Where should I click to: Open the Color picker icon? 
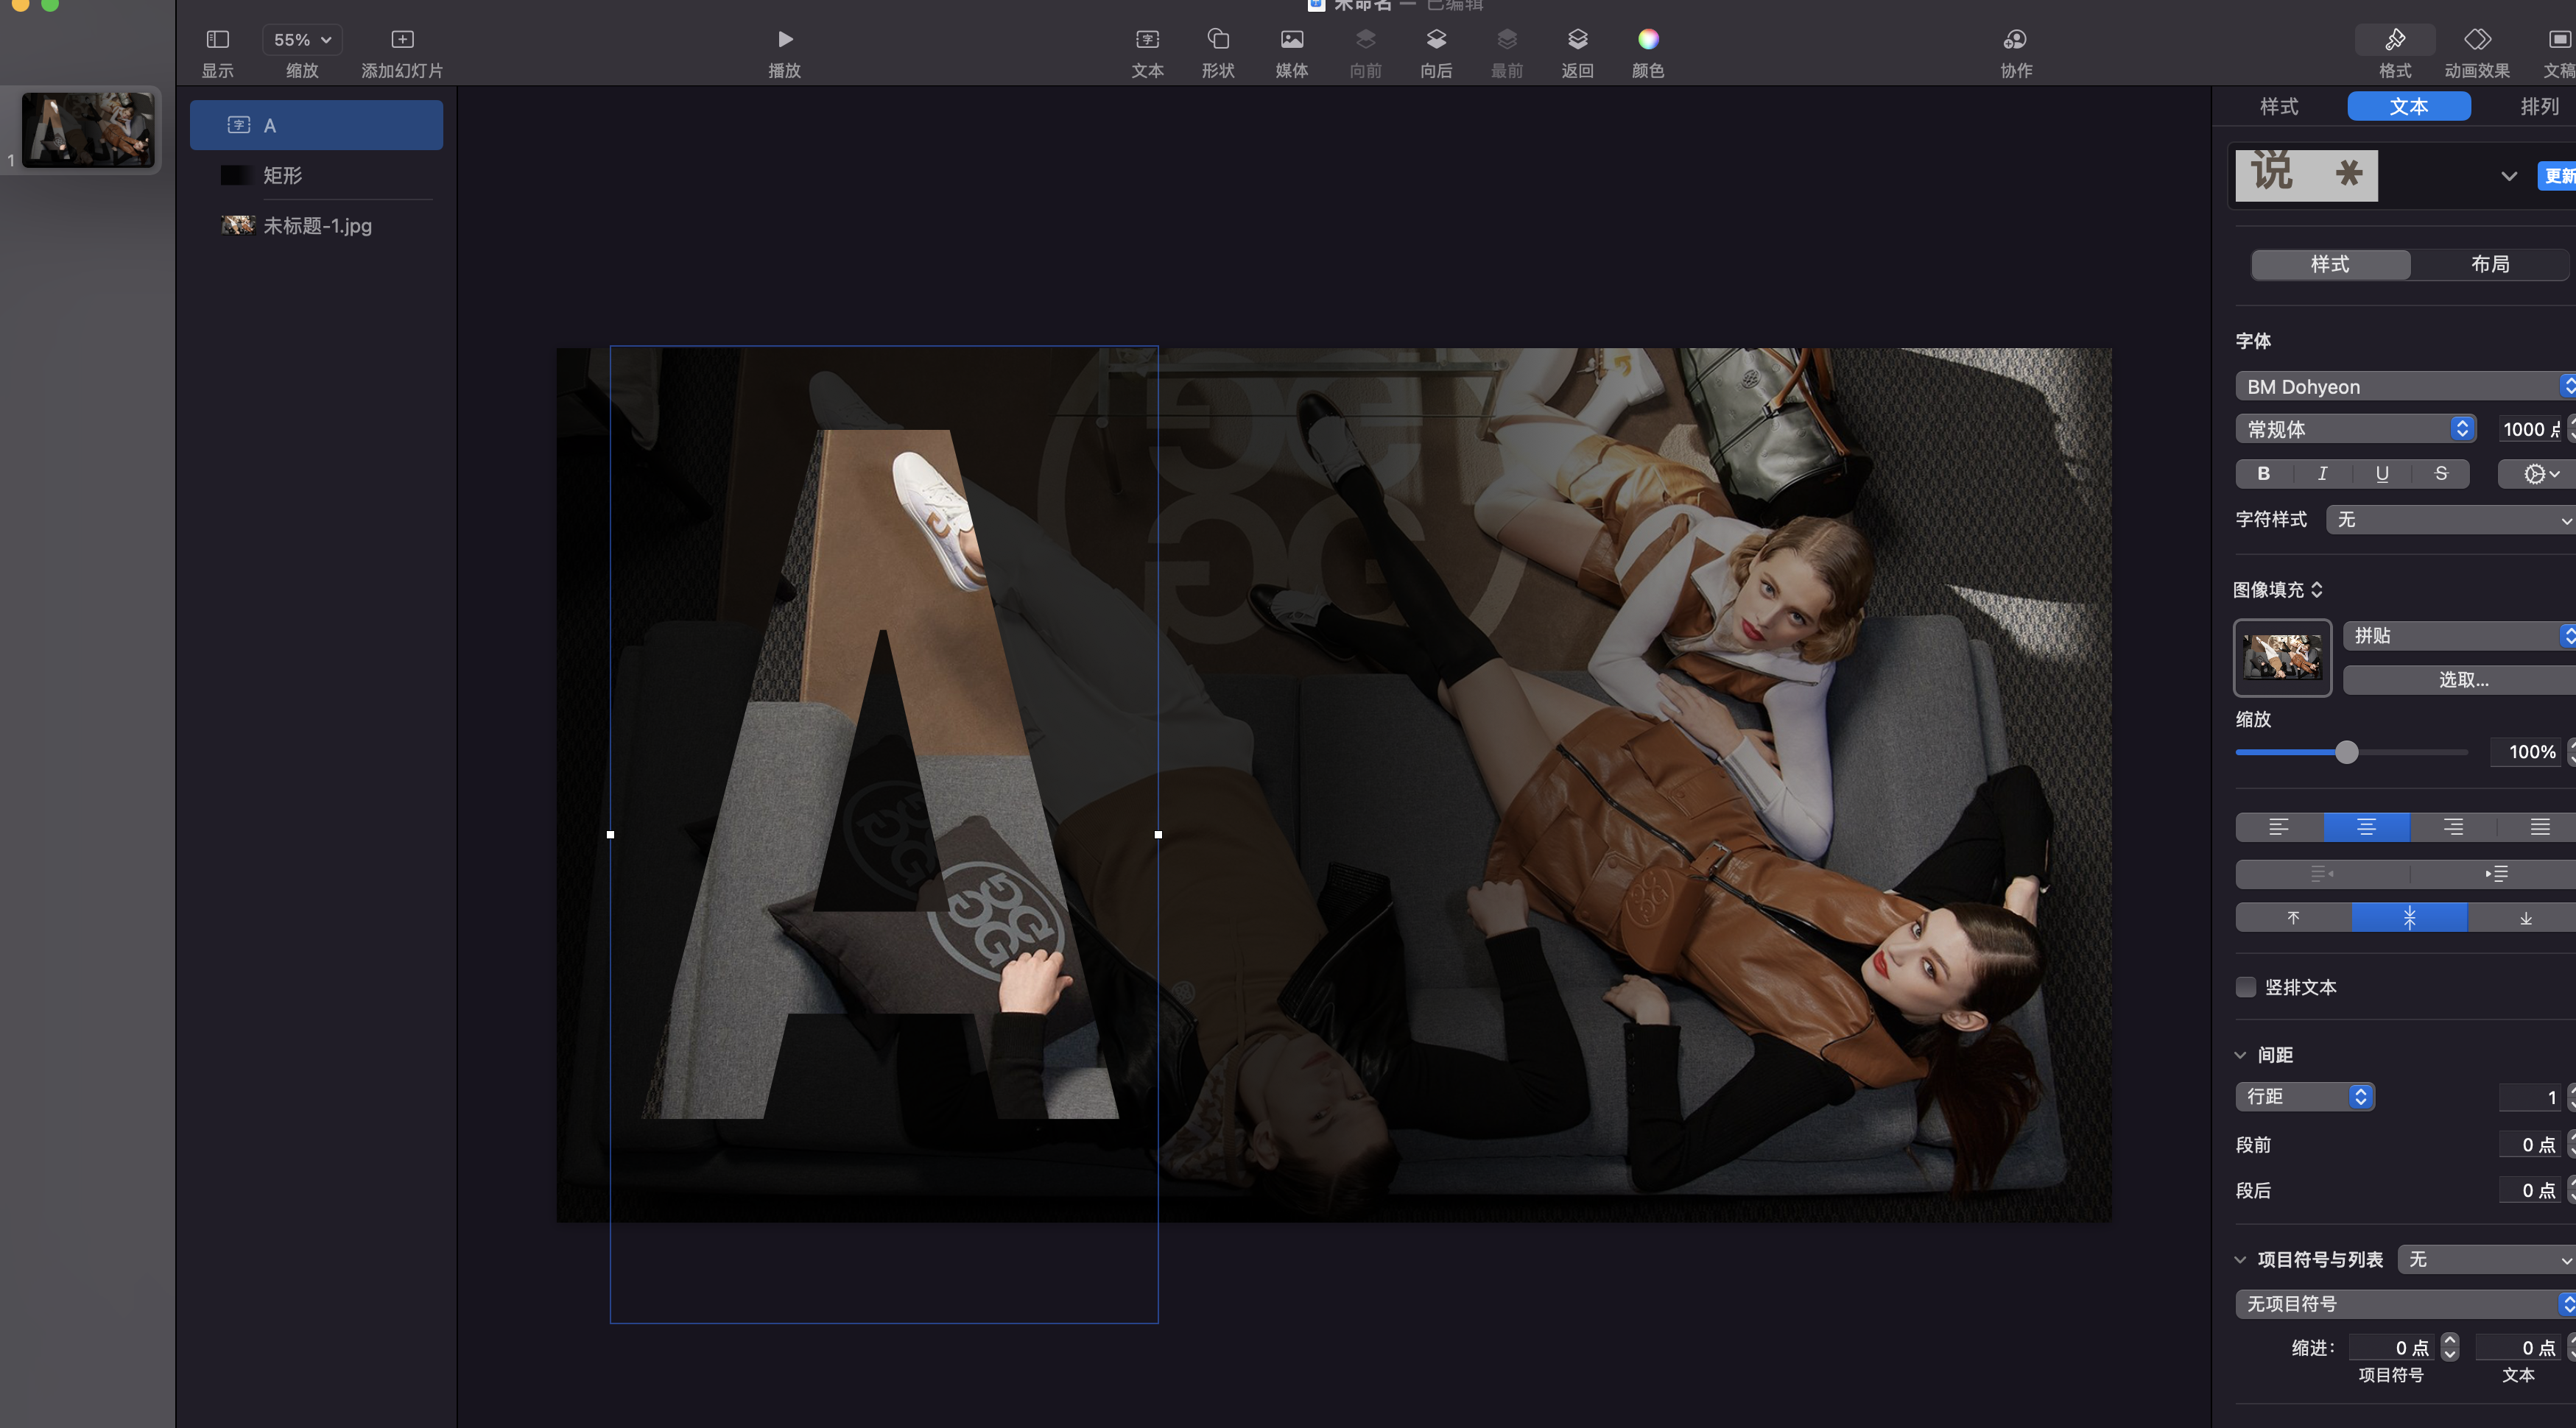[x=1648, y=40]
